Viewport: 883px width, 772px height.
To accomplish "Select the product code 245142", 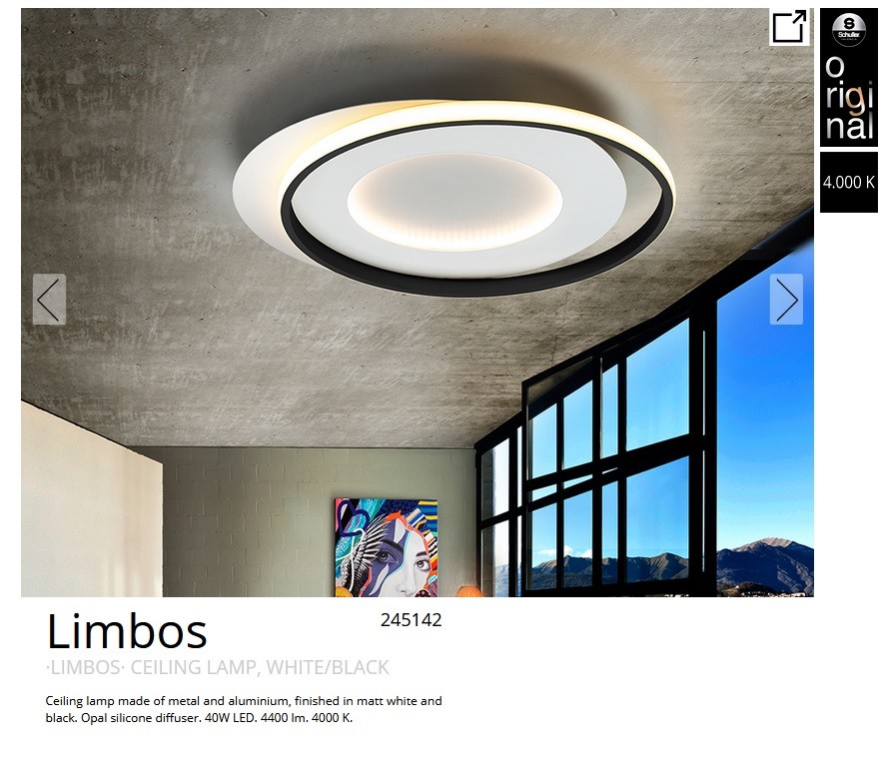I will (x=412, y=620).
